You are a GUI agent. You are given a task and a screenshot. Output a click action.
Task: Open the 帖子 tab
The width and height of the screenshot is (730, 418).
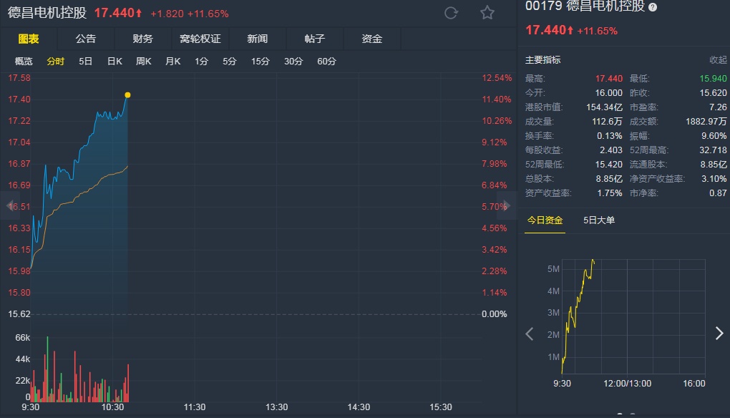tap(315, 39)
